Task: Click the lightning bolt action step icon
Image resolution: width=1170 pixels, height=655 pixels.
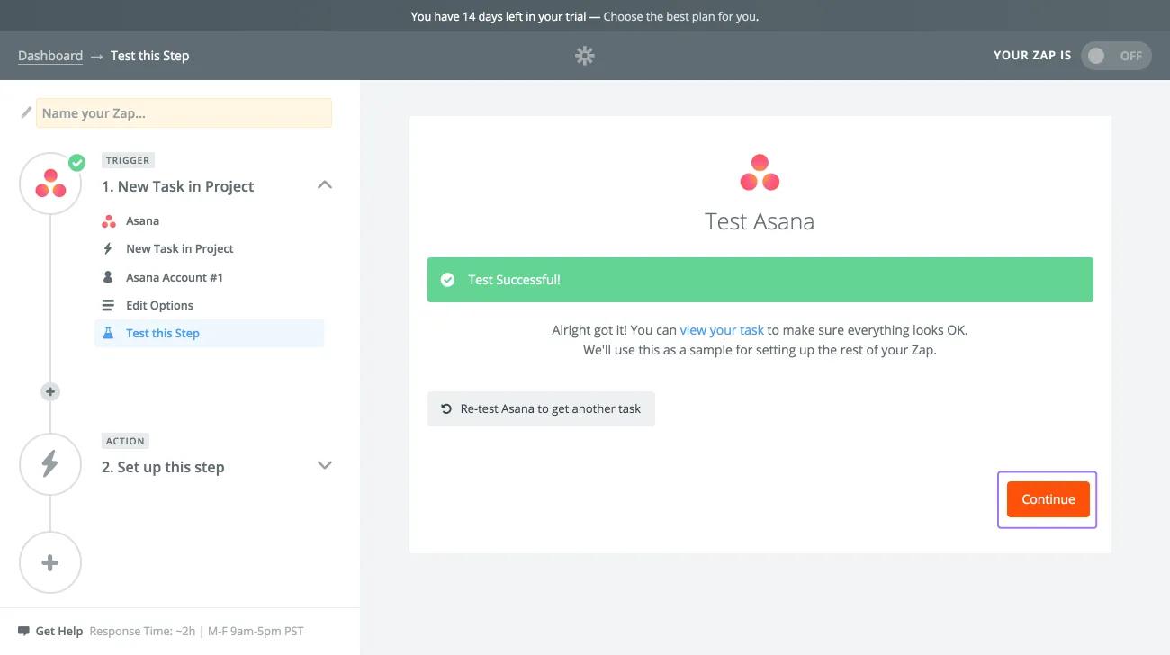Action: (50, 464)
